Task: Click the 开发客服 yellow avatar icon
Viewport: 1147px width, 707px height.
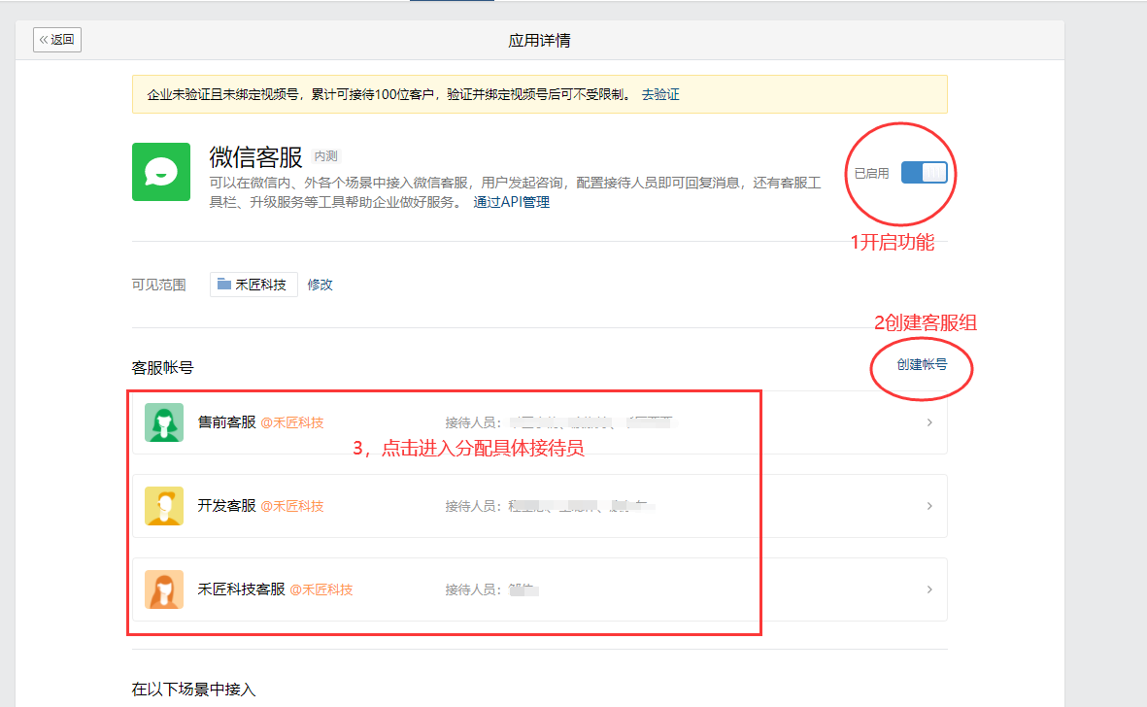Action: [164, 506]
